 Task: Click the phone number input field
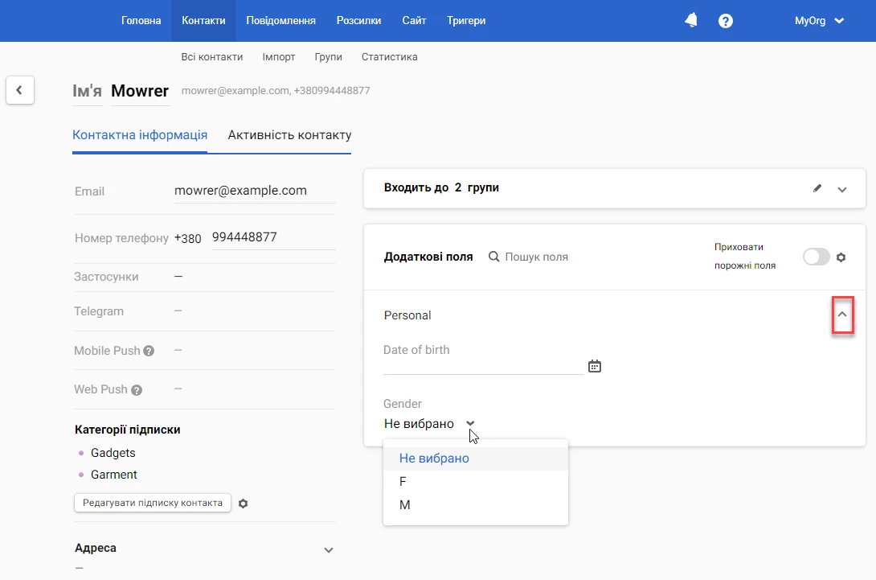[274, 237]
